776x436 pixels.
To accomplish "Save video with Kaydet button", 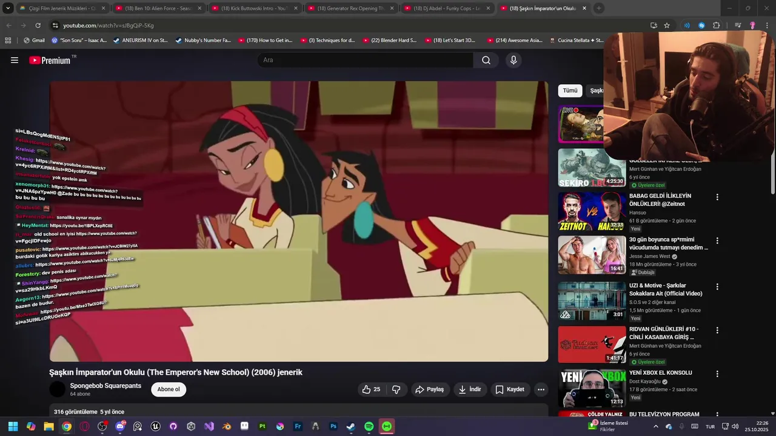I will click(510, 389).
